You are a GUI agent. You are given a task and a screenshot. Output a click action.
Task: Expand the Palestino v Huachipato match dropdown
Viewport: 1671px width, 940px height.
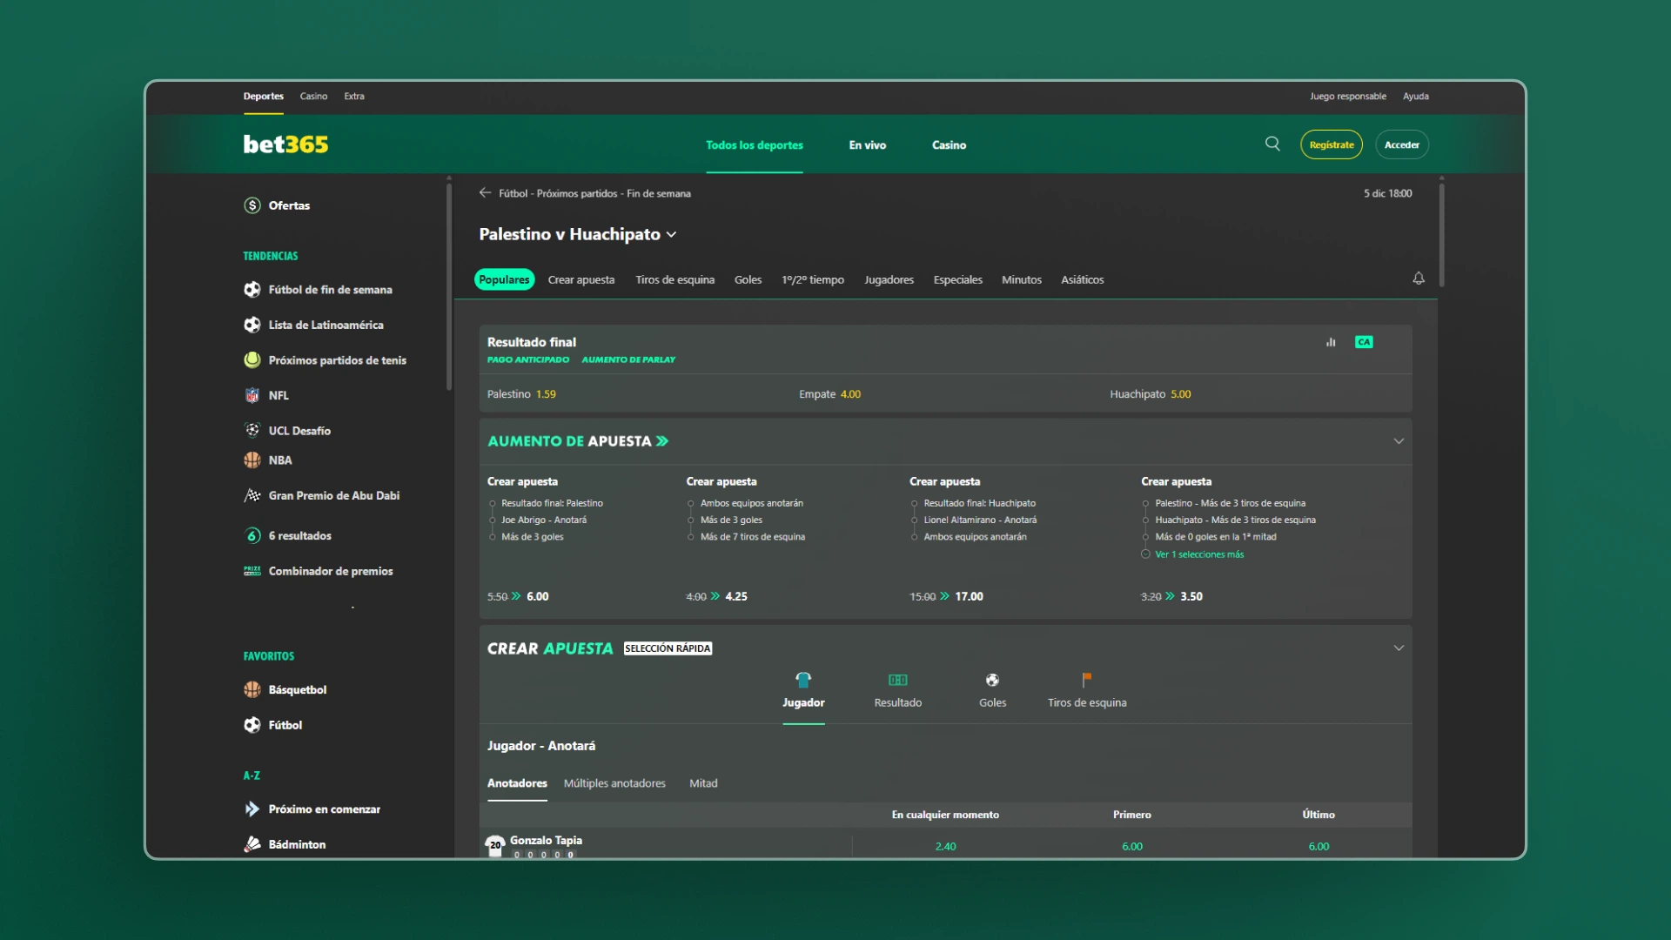(x=671, y=234)
